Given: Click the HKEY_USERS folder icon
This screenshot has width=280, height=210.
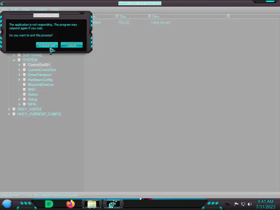Looking at the screenshot, I should 14,109.
